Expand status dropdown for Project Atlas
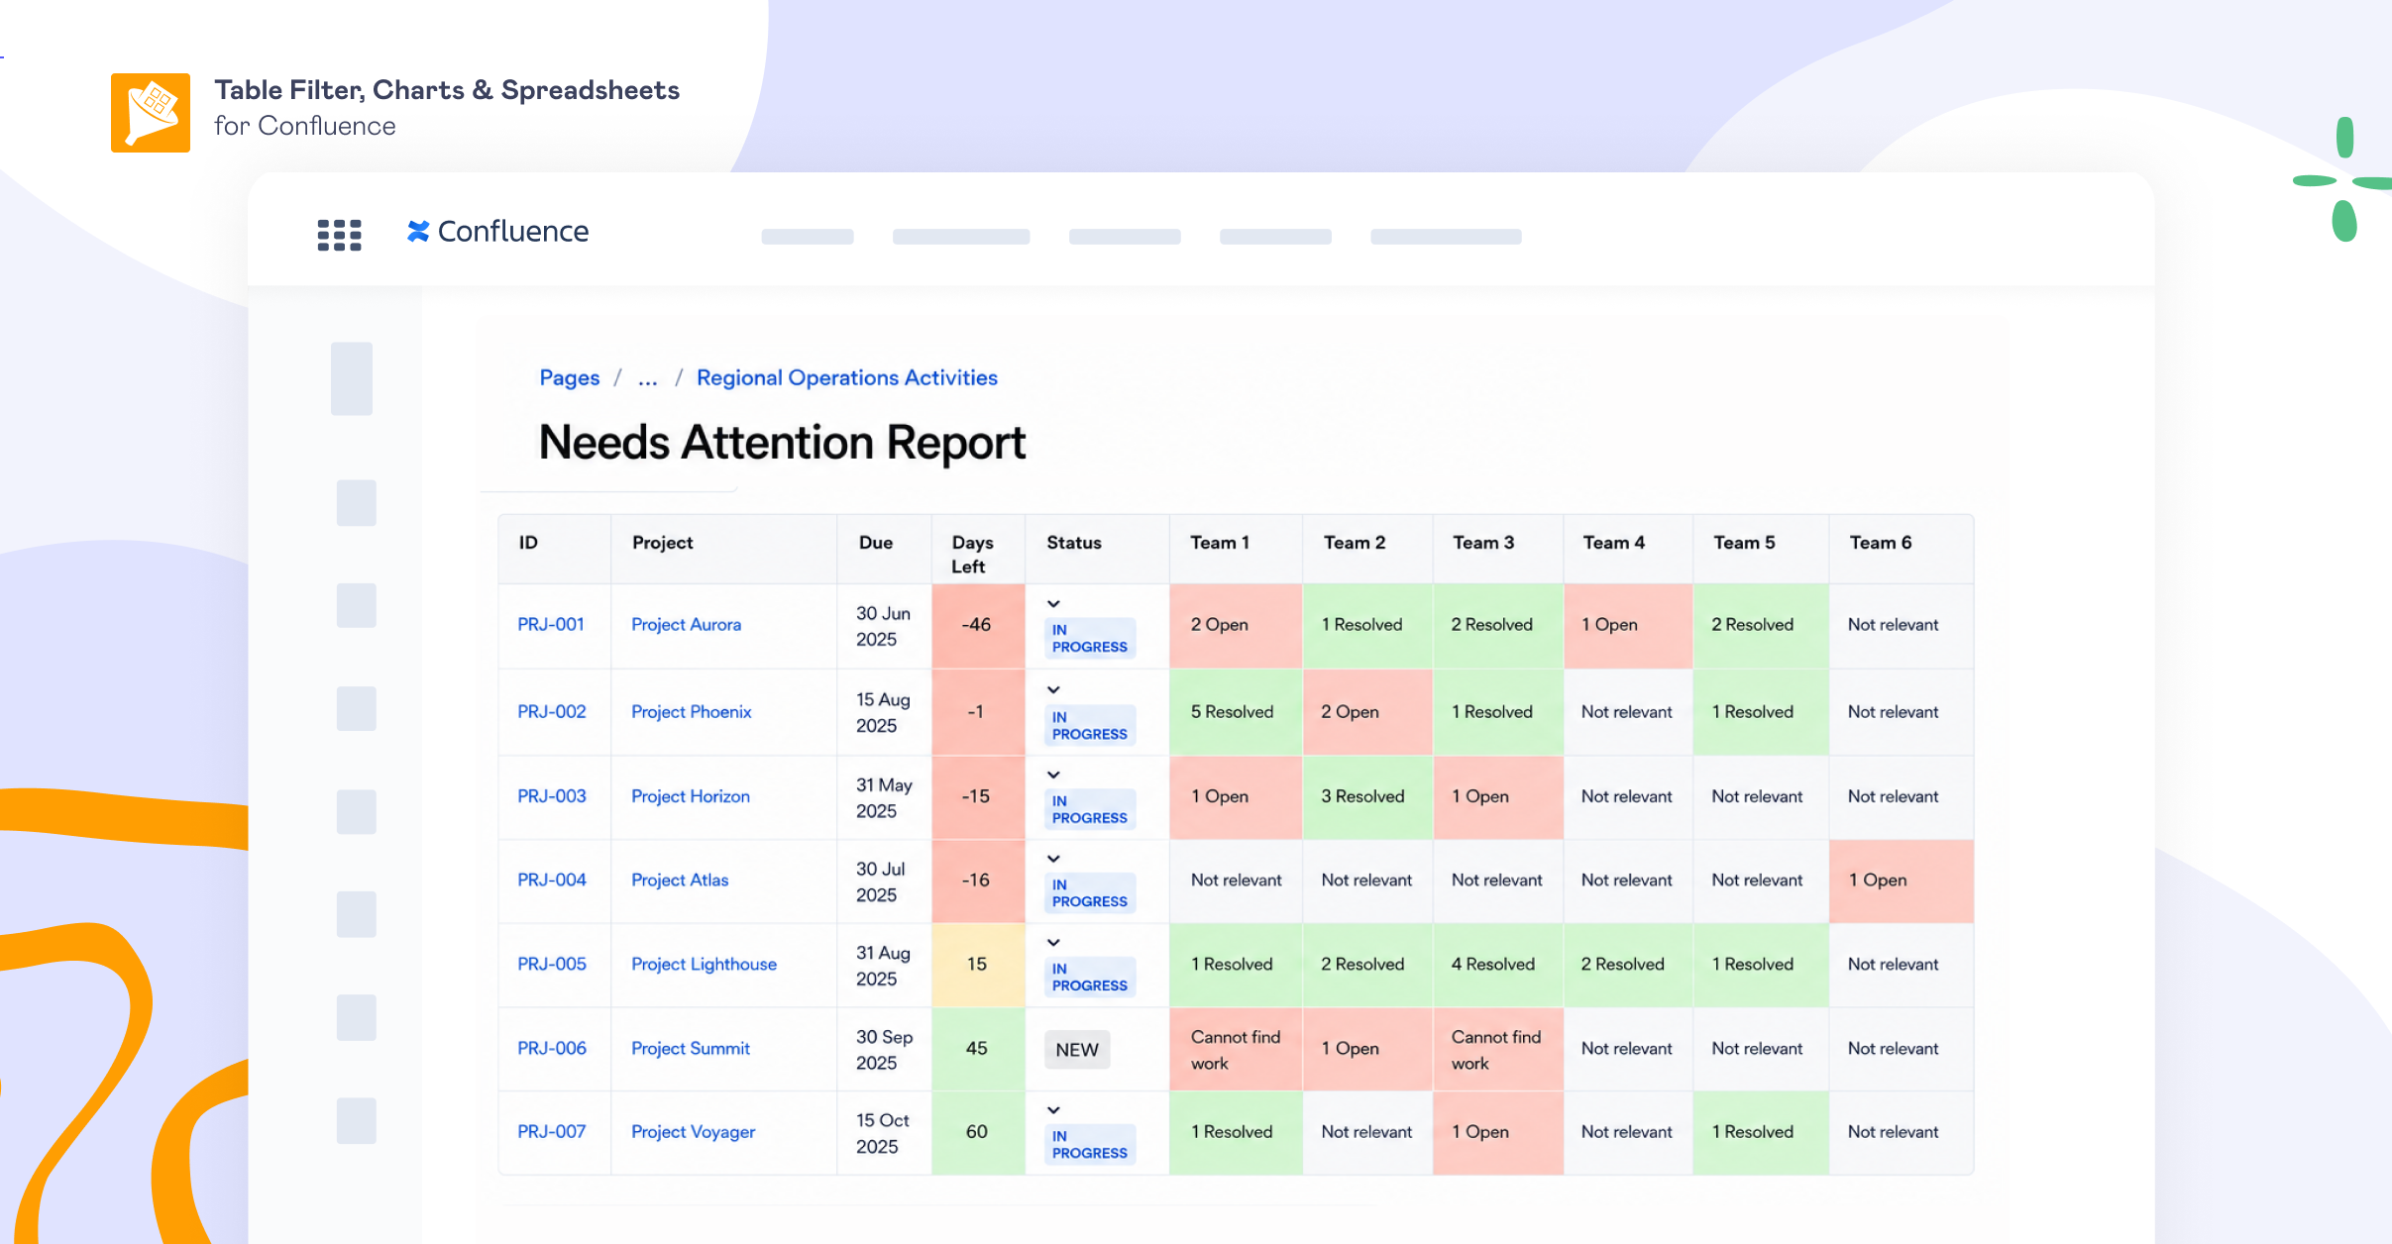2392x1244 pixels. coord(1053,858)
